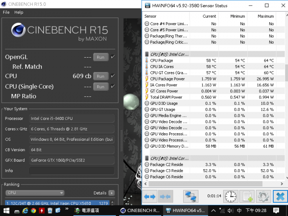Image resolution: width=288 pixels, height=216 pixels.
Task: Run the OpenGL benchmark
Action: pos(101,57)
